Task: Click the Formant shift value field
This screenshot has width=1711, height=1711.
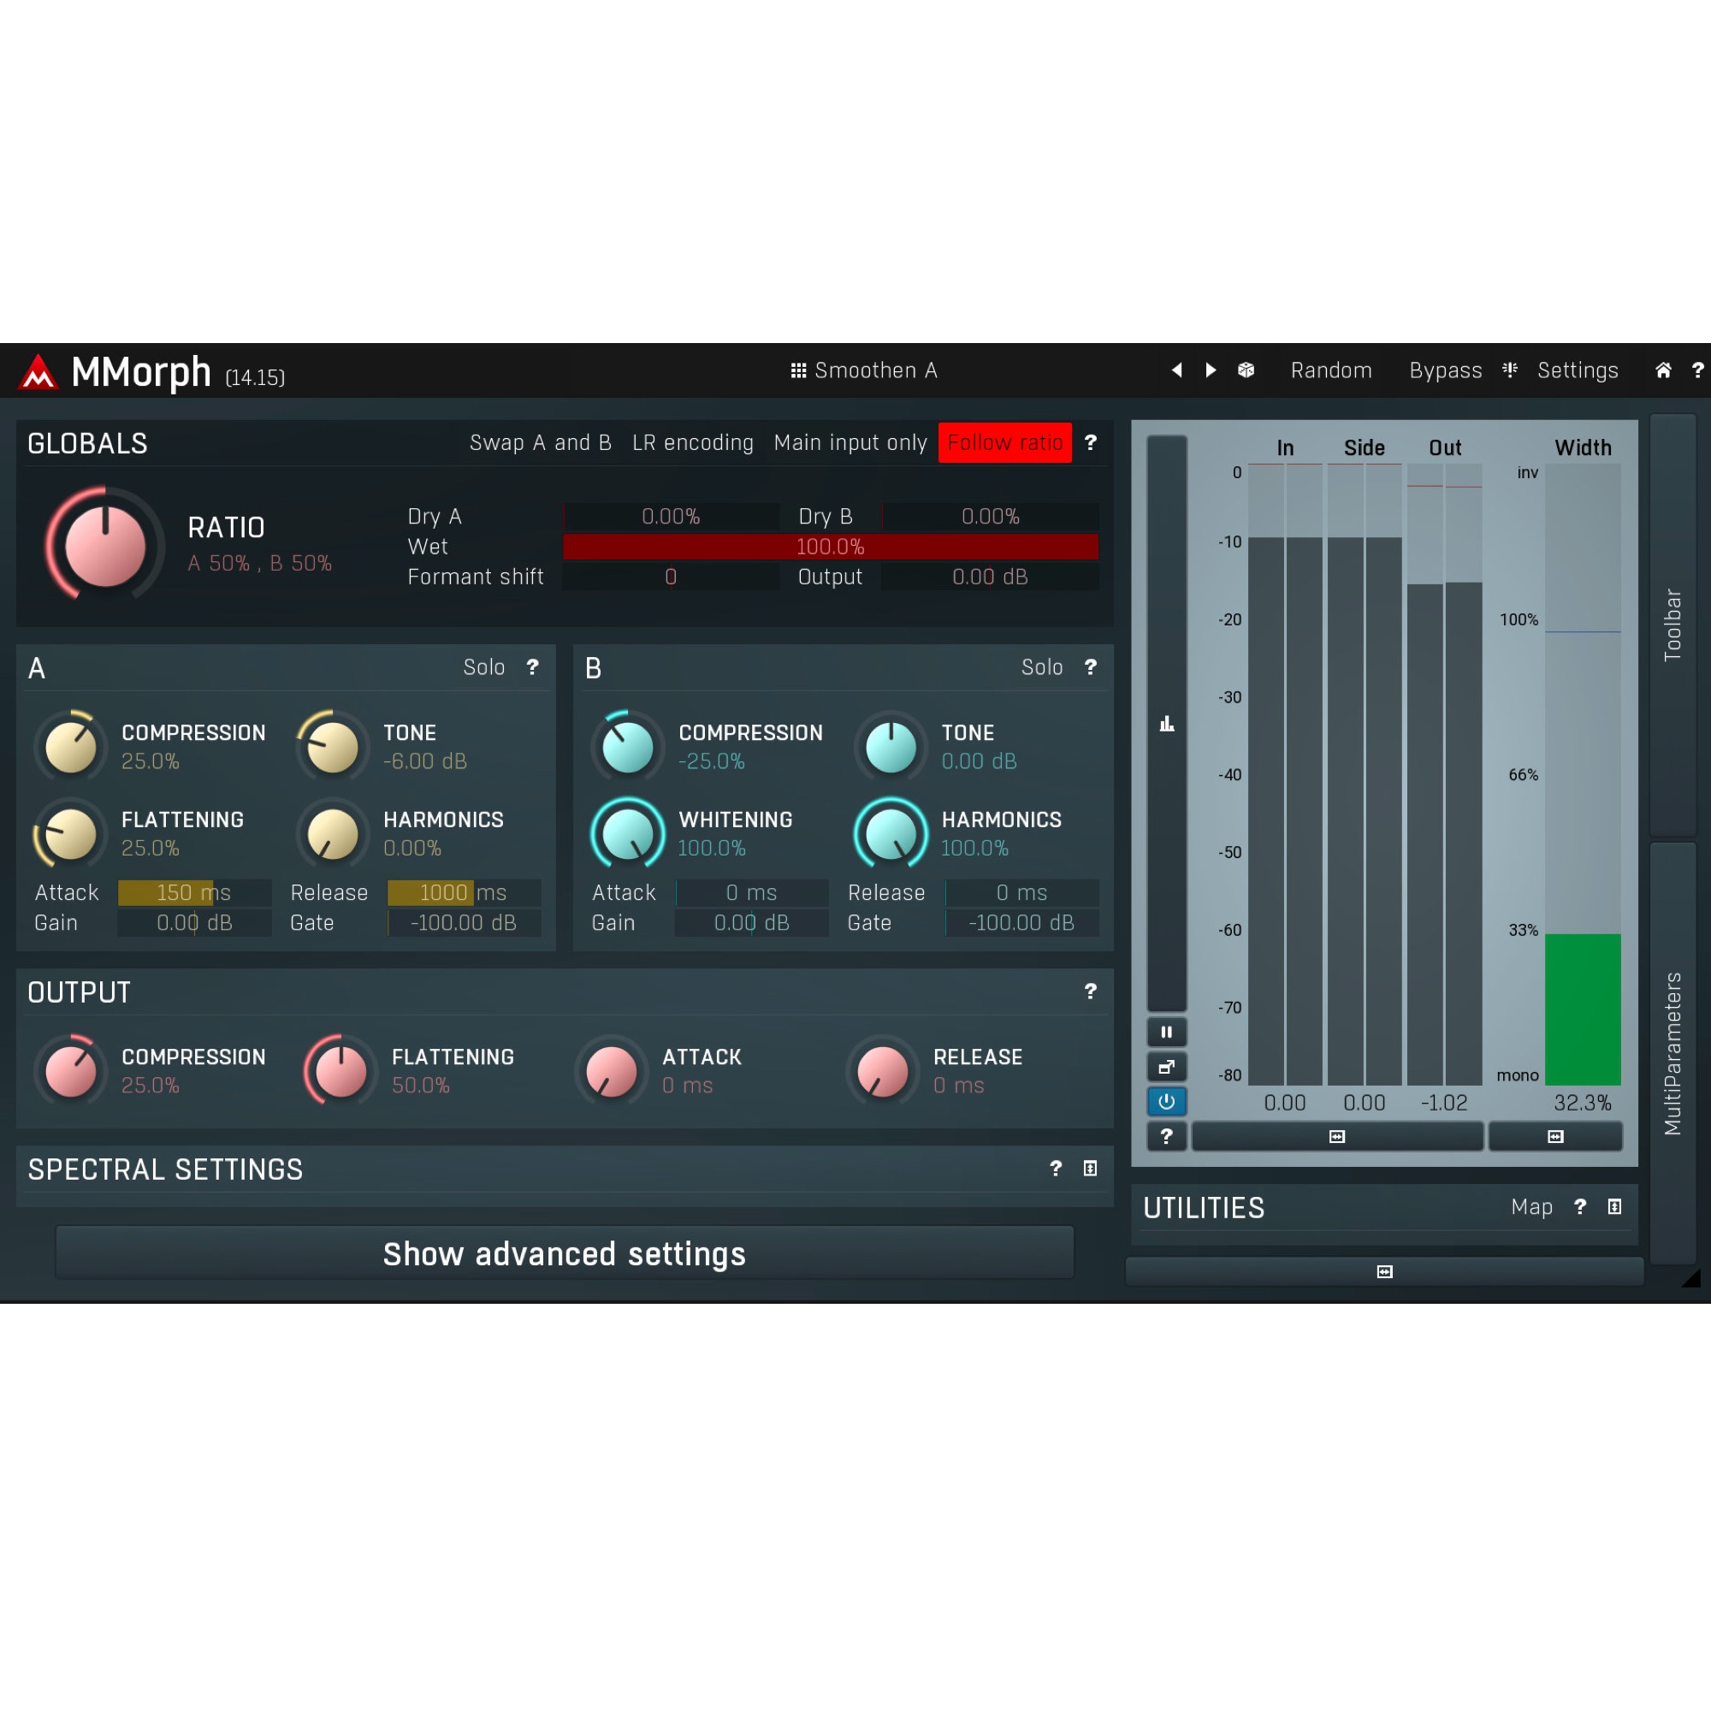Action: (x=671, y=577)
